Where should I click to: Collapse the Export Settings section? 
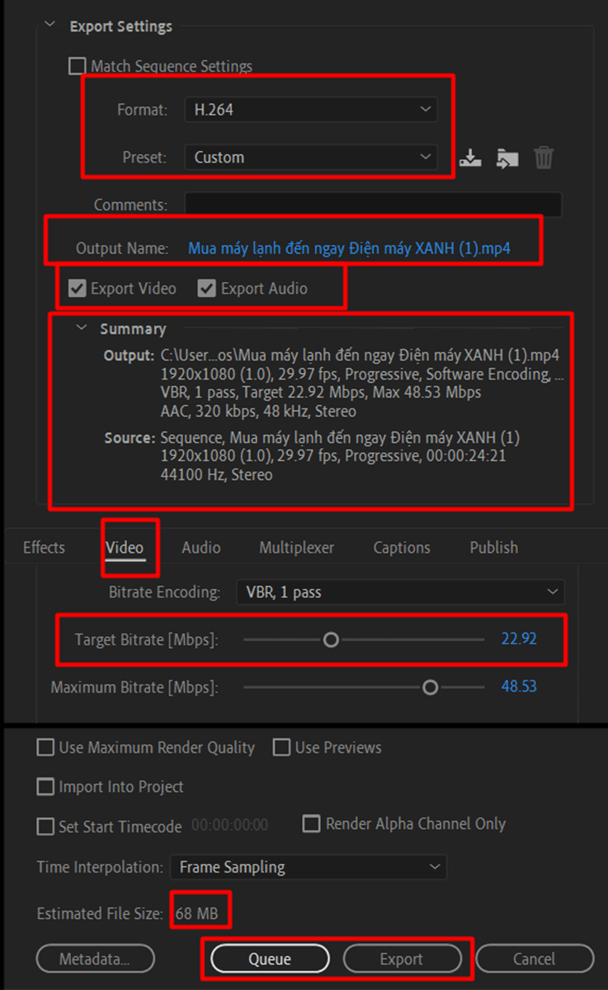pyautogui.click(x=52, y=26)
